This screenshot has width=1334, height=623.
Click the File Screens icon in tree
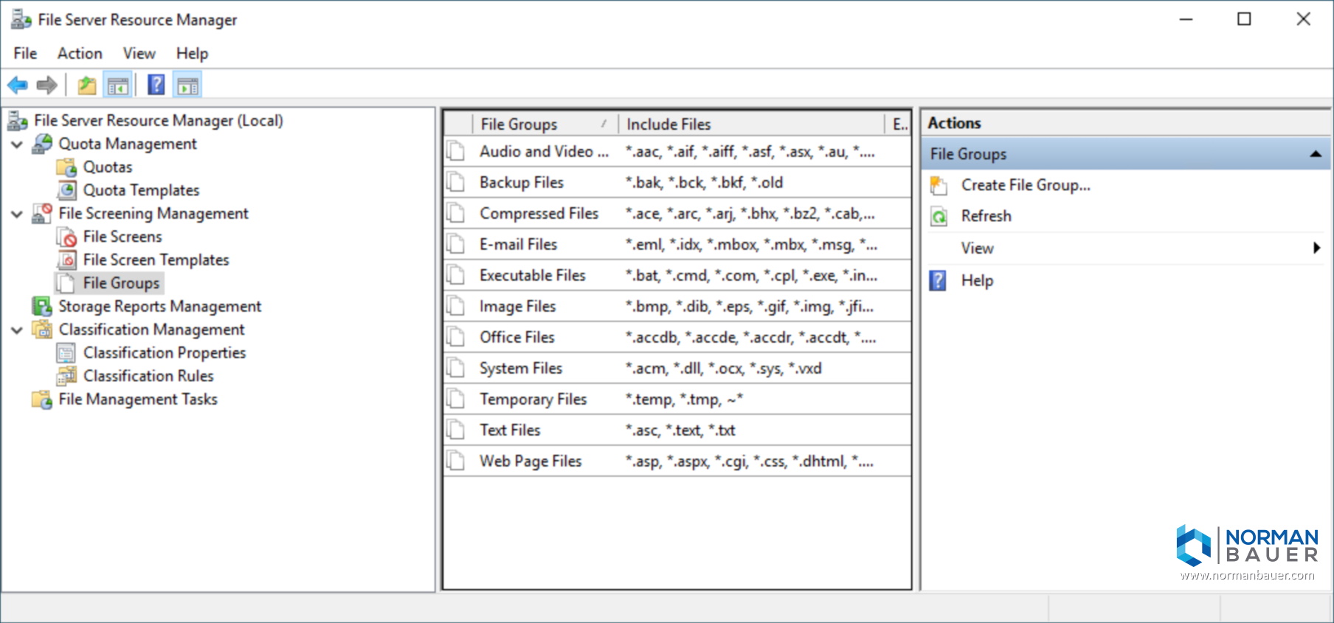point(67,237)
